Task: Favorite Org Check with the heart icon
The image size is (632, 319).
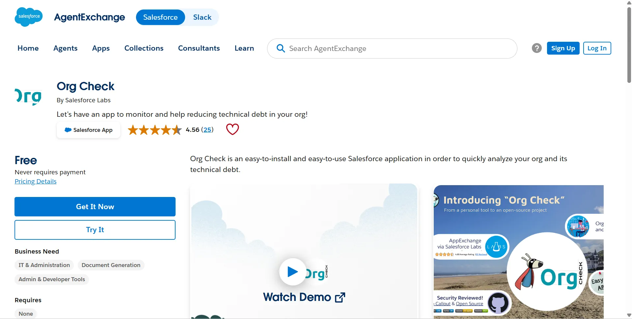Action: [x=233, y=129]
